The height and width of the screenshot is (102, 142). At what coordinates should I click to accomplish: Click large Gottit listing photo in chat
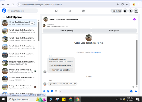(x=89, y=38)
